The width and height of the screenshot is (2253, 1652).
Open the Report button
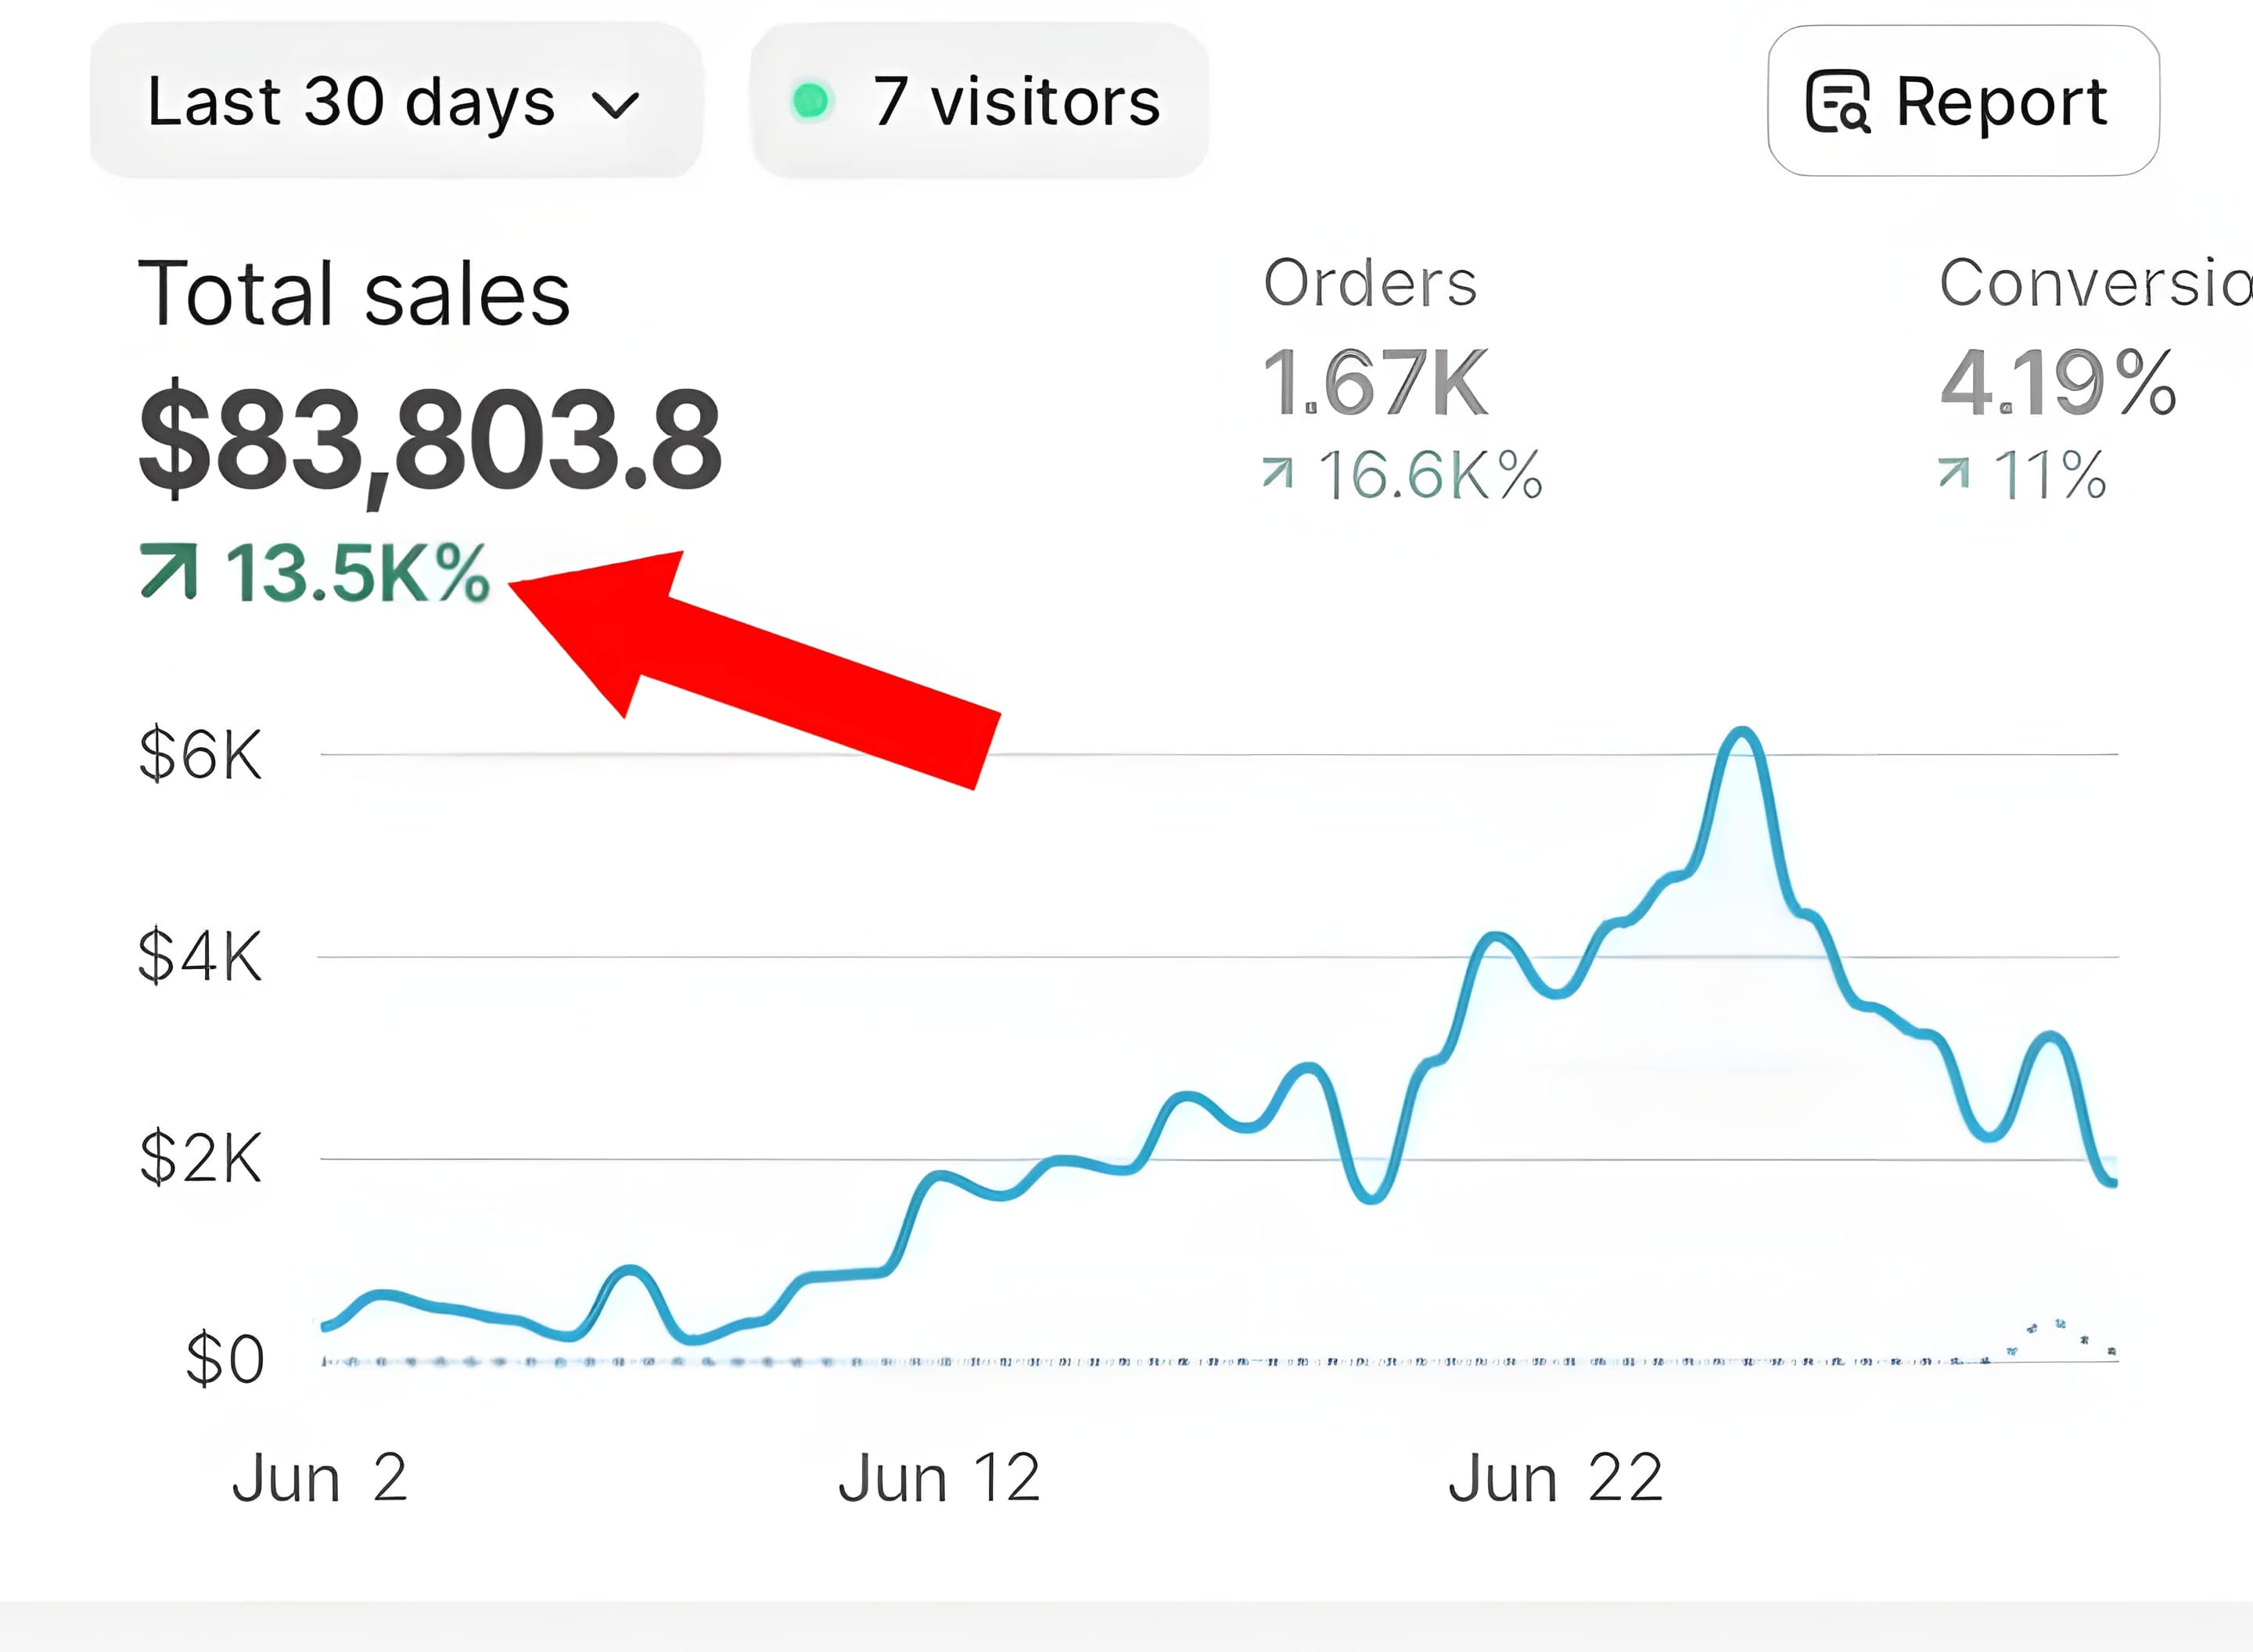(1962, 101)
